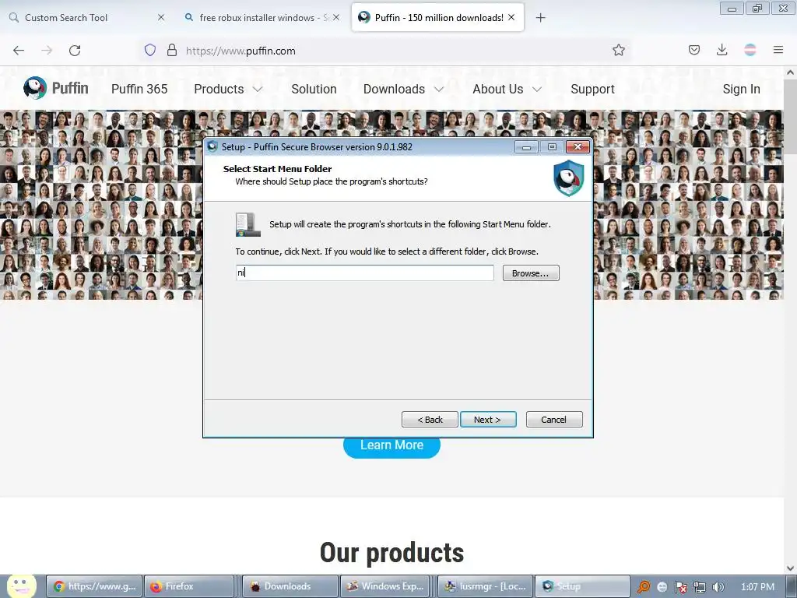Open the Solution nav item
The image size is (797, 598).
coord(314,89)
